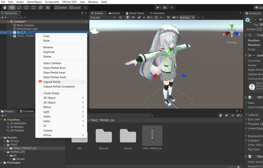Switch to the Console tab
Viewport: 263px width, 168px height.
[27, 111]
